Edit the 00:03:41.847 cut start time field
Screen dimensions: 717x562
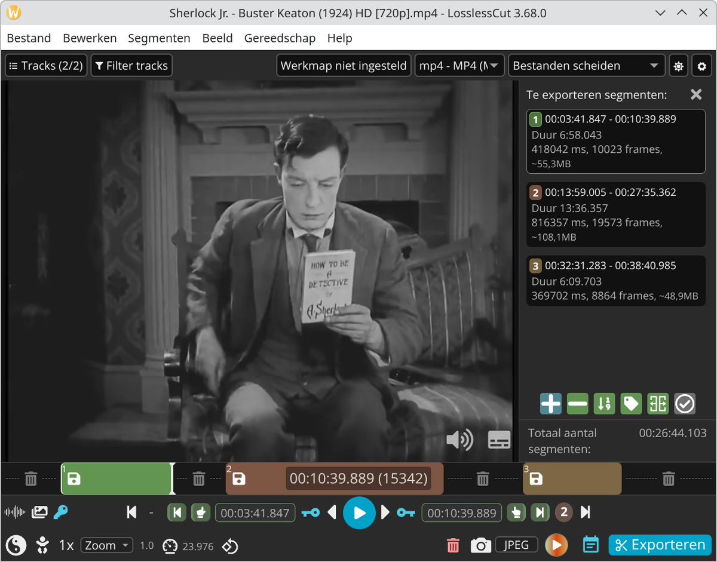[x=255, y=512]
